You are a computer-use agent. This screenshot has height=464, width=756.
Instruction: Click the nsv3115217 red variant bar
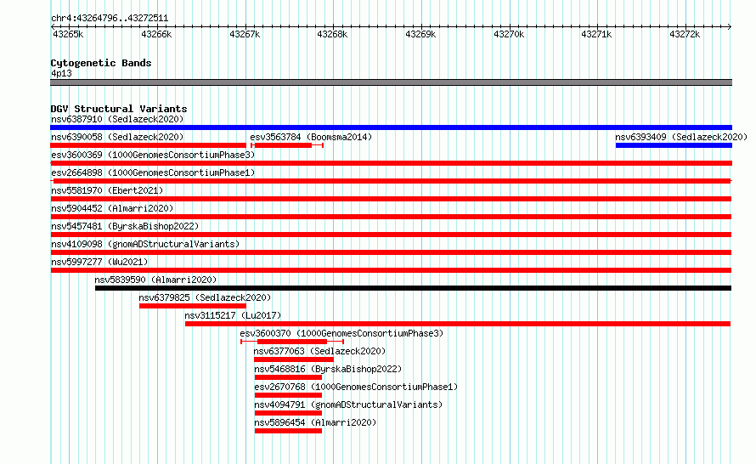pos(458,324)
